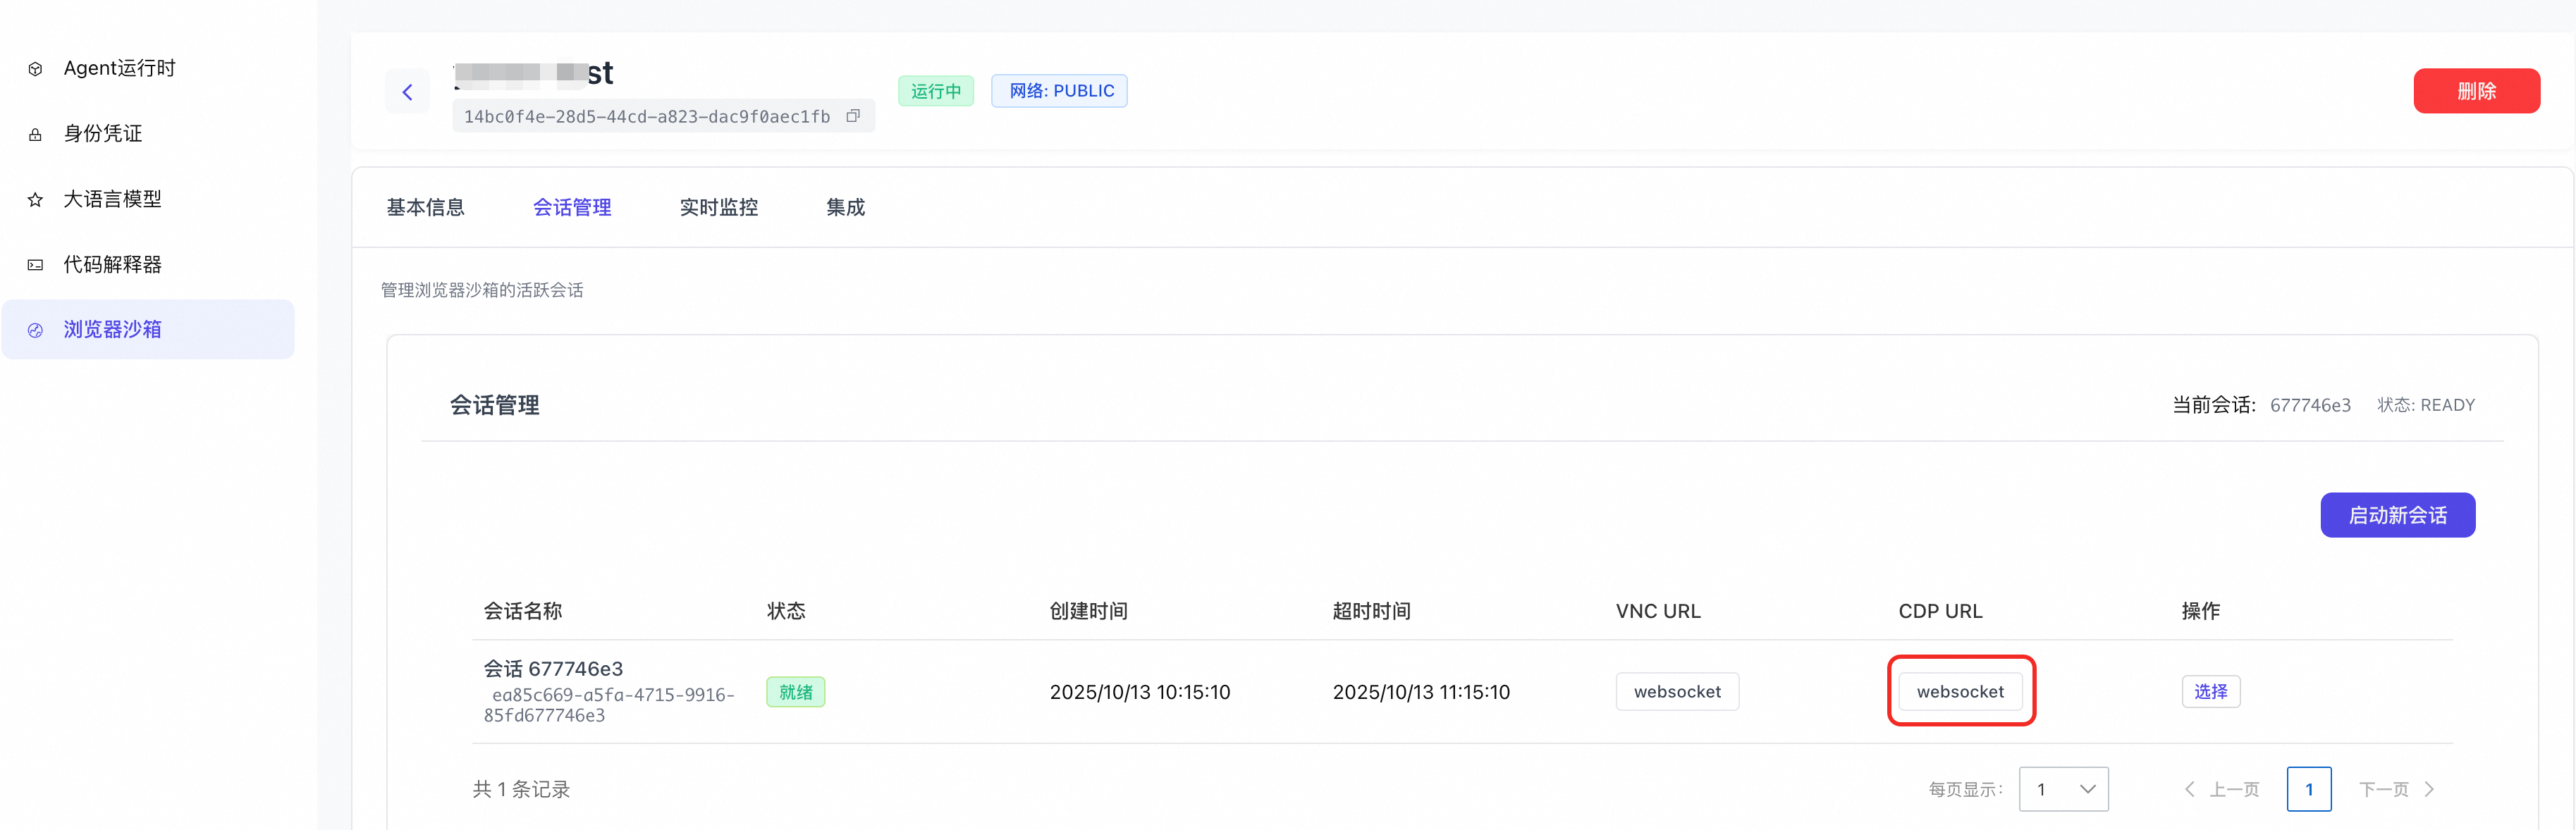The image size is (2576, 830).
Task: Click the 代码解释器 terminal icon
Action: tap(35, 265)
